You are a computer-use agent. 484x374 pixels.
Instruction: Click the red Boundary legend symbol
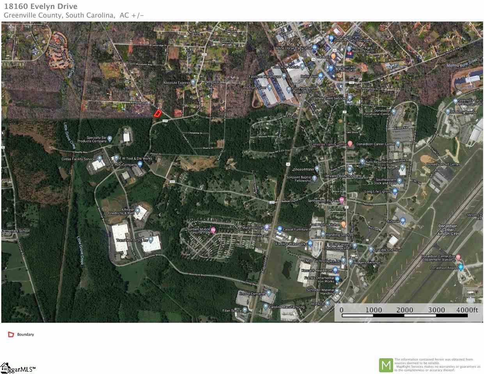[11, 334]
